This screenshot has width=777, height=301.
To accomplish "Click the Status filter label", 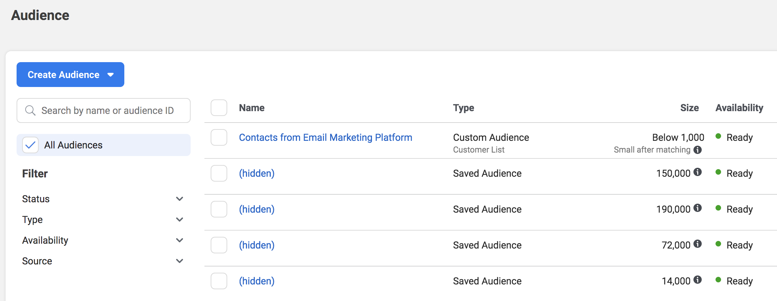I will pyautogui.click(x=36, y=199).
